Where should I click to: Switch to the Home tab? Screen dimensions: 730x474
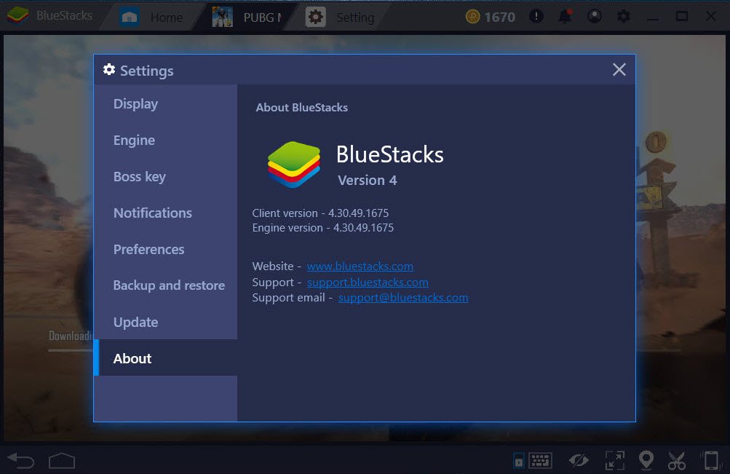[153, 17]
